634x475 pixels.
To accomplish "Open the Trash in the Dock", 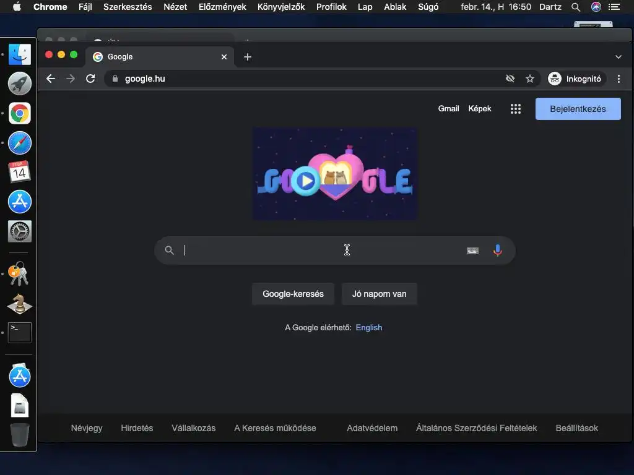I will 20,435.
